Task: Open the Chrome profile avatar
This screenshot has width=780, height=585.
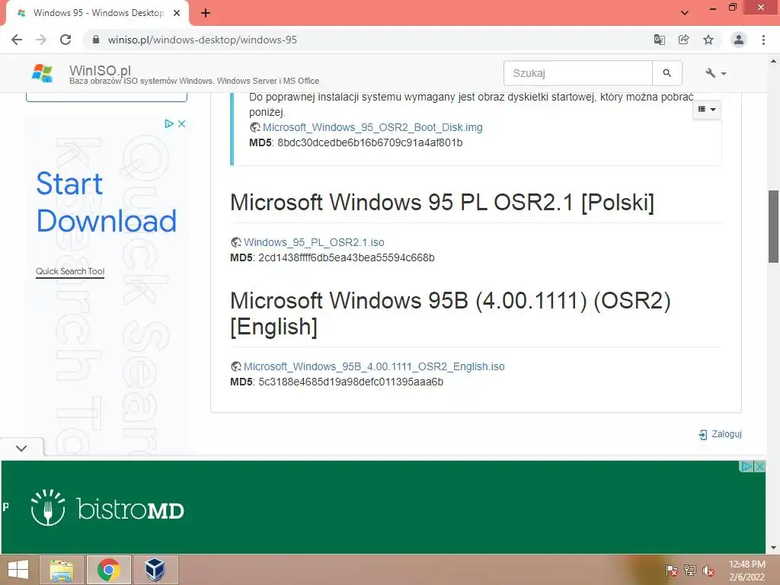Action: (x=739, y=40)
